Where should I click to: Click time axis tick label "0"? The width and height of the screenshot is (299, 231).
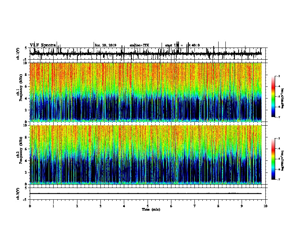(30, 206)
